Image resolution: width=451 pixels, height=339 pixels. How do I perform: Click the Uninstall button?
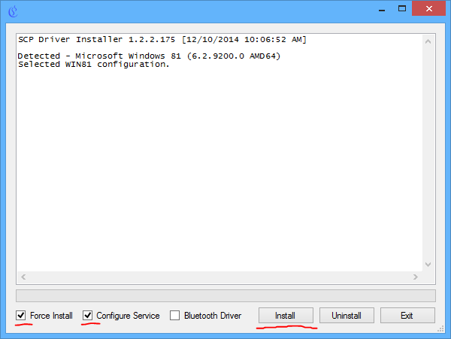[x=347, y=316]
